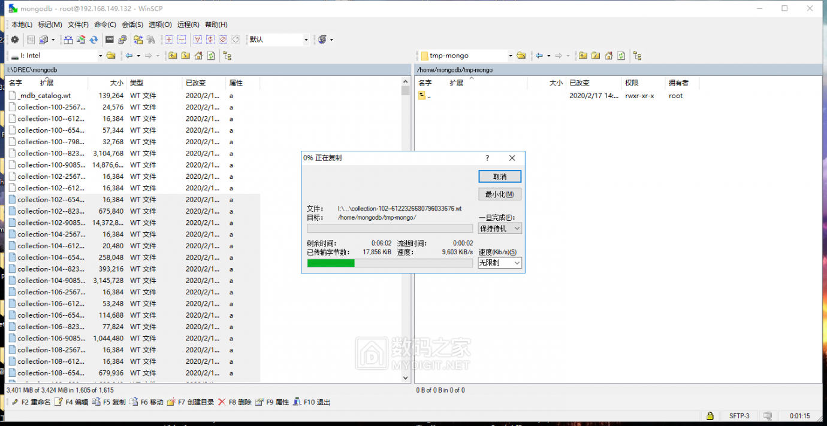827x426 pixels.
Task: Cancel the file copy with 取消 button
Action: coord(499,176)
